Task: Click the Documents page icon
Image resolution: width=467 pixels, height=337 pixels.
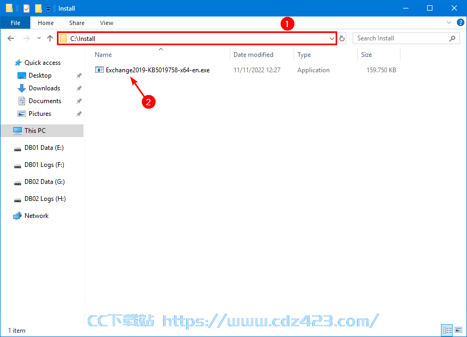Action: tap(22, 101)
